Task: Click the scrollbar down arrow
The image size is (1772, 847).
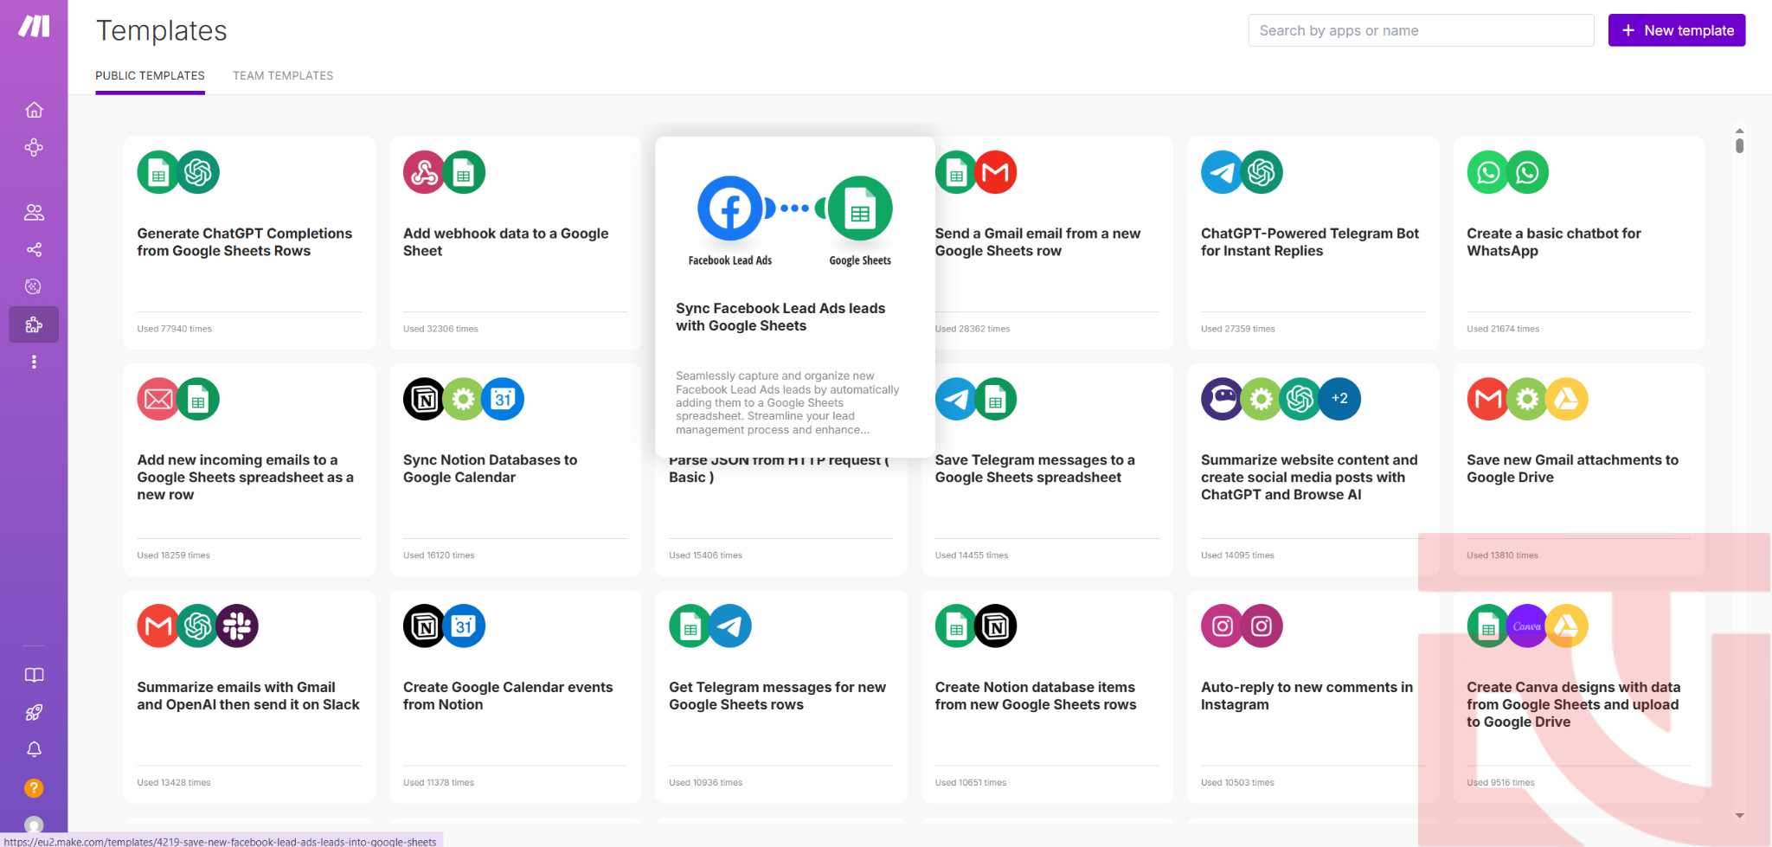Action: click(x=1739, y=815)
